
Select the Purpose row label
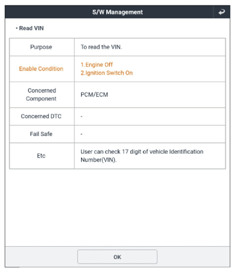pyautogui.click(x=41, y=47)
